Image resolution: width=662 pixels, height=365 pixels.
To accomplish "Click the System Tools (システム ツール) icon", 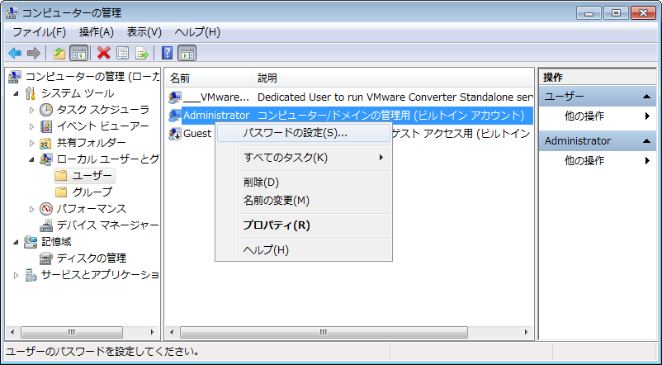I will click(x=31, y=93).
